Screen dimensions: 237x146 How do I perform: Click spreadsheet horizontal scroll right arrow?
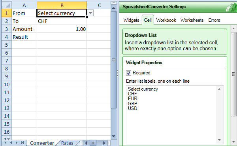[x=104, y=143]
